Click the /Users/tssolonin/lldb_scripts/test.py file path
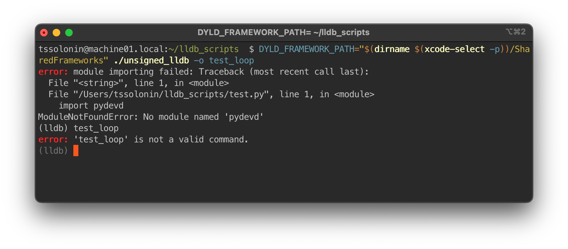Viewport: 568px width, 249px height. [171, 94]
